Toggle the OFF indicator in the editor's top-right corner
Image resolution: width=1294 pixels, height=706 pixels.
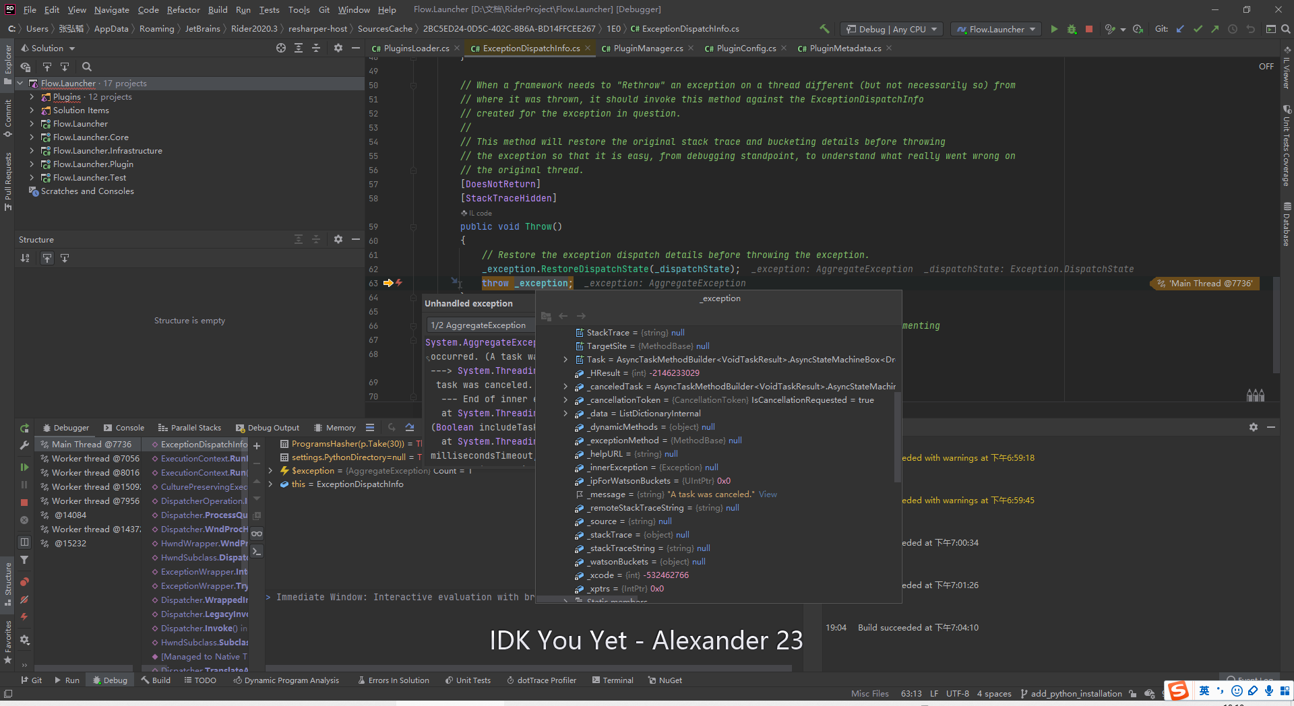(x=1266, y=67)
